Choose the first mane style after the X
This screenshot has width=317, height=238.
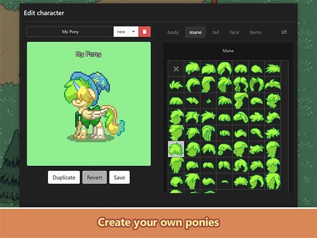pos(192,68)
